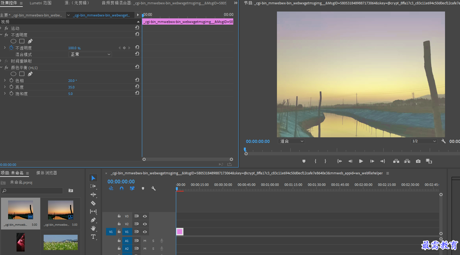Viewport: 460px width, 255px height.
Task: Click the Lift button
Action: pos(396,161)
